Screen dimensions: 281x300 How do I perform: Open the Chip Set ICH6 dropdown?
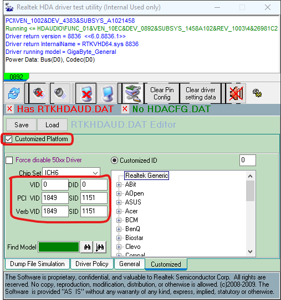click(71, 173)
